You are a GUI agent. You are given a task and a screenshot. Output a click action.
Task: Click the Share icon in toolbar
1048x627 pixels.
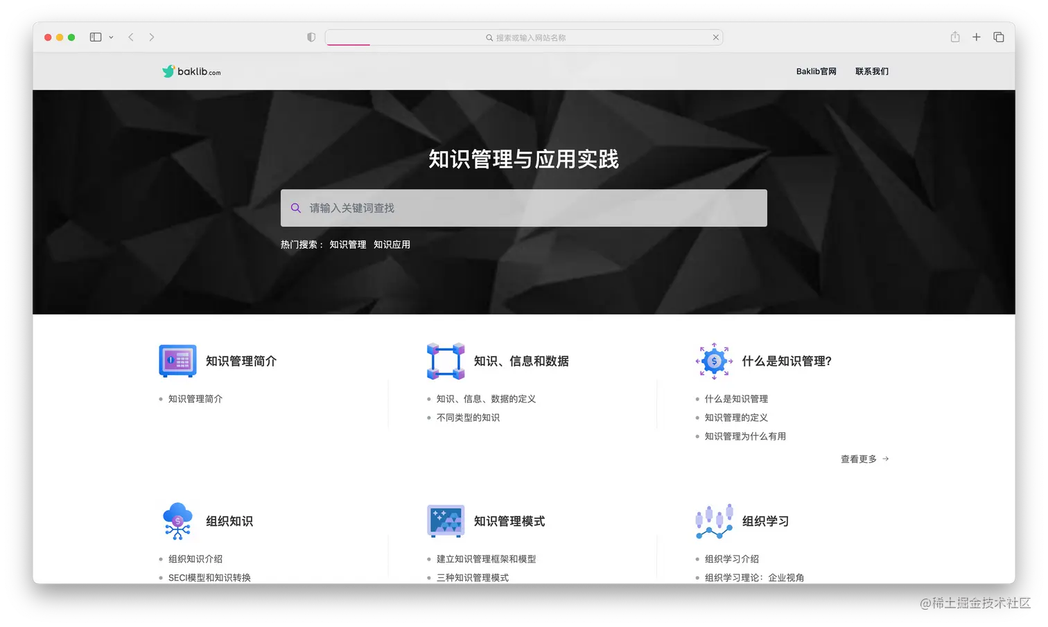955,37
